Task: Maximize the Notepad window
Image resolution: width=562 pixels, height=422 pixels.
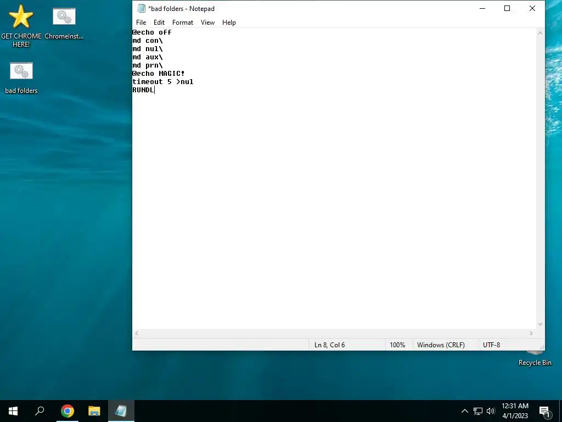Action: [x=507, y=8]
